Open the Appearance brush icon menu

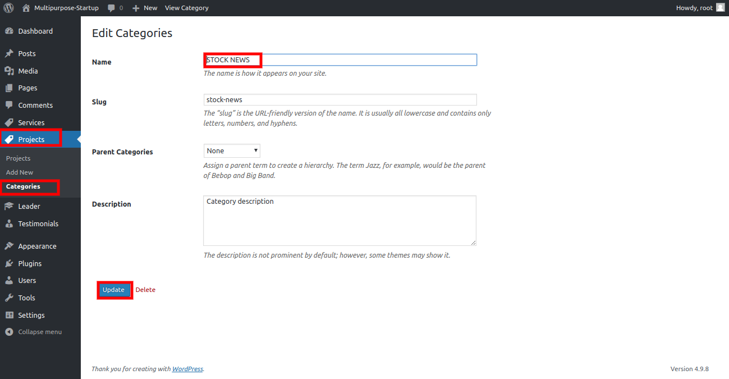[x=9, y=246]
